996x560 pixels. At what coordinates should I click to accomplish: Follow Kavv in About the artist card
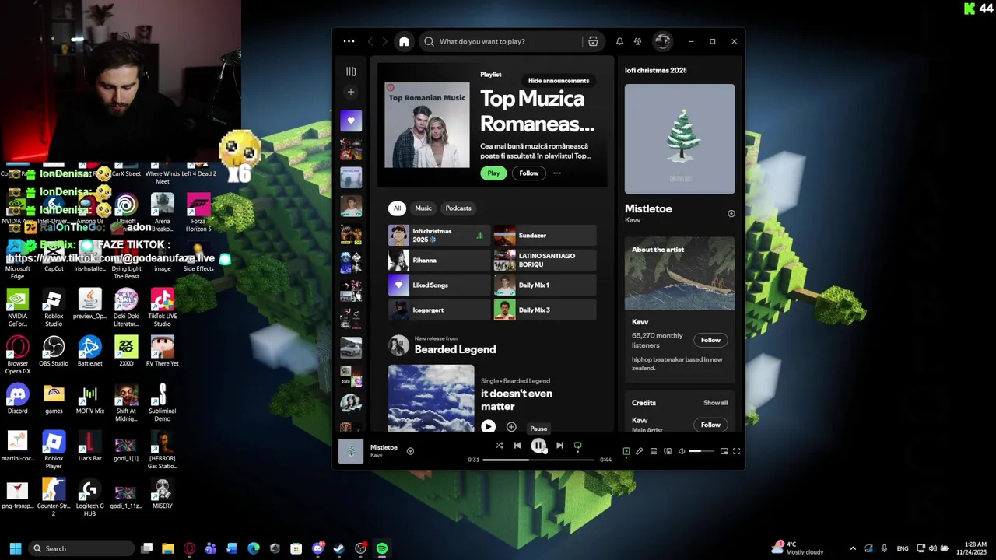[x=710, y=340]
